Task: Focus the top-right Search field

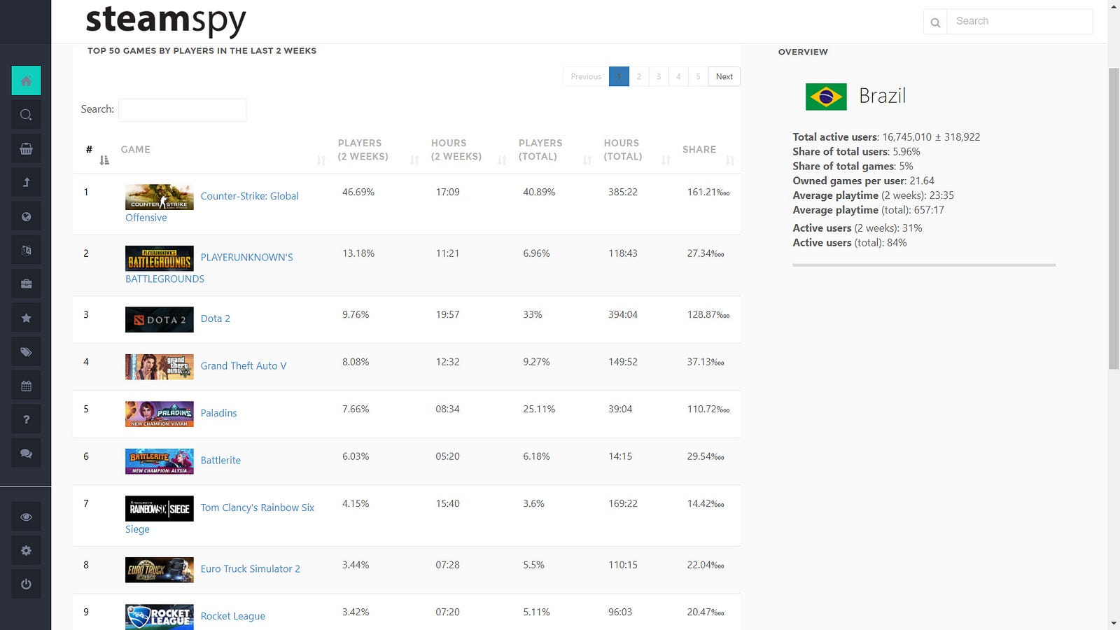Action: click(x=1020, y=22)
